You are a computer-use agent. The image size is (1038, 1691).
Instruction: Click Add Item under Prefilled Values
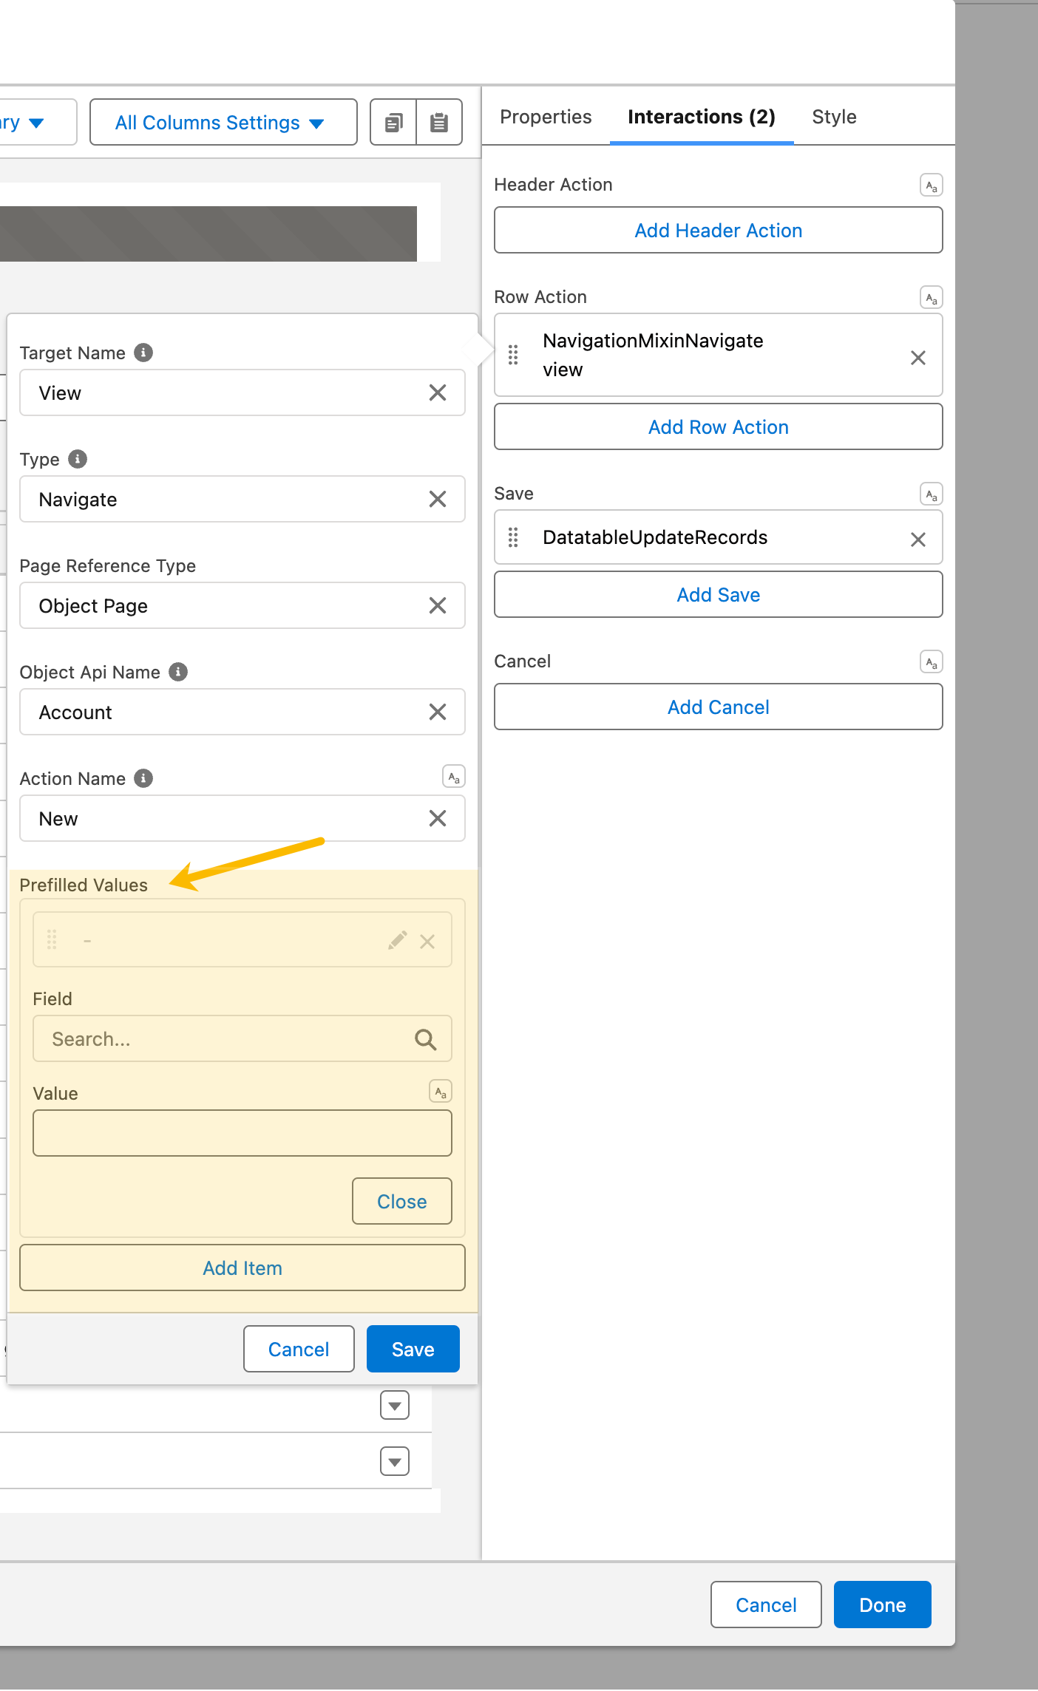tap(242, 1268)
